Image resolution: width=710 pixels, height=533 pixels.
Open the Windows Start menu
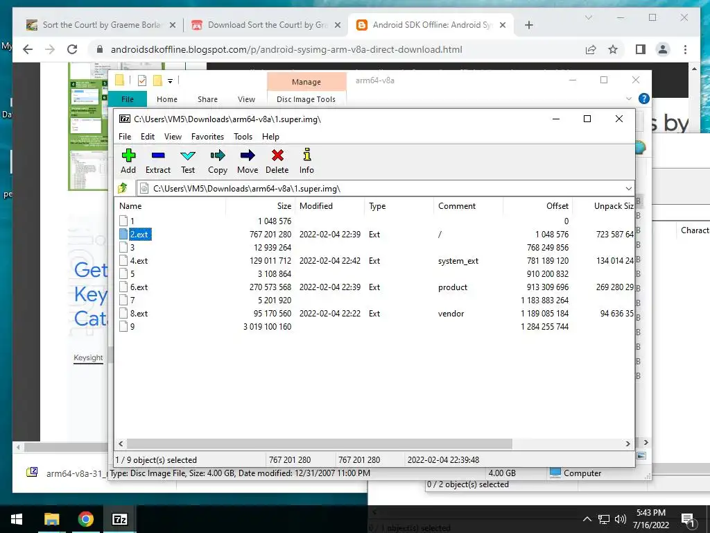point(17,519)
